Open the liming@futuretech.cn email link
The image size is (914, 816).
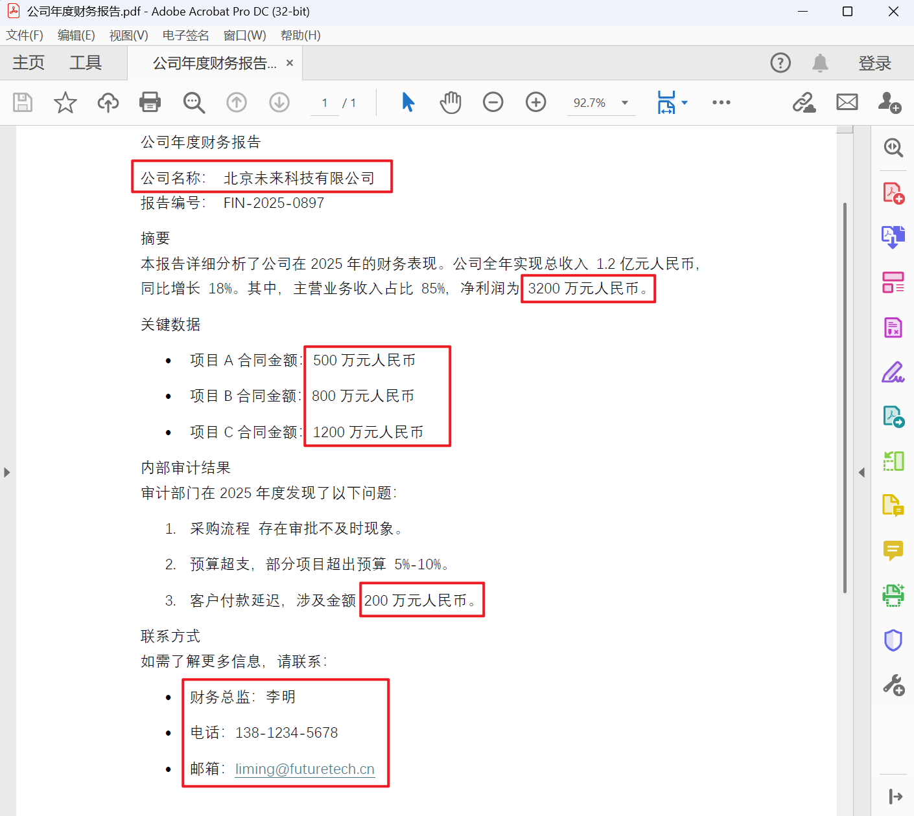305,769
